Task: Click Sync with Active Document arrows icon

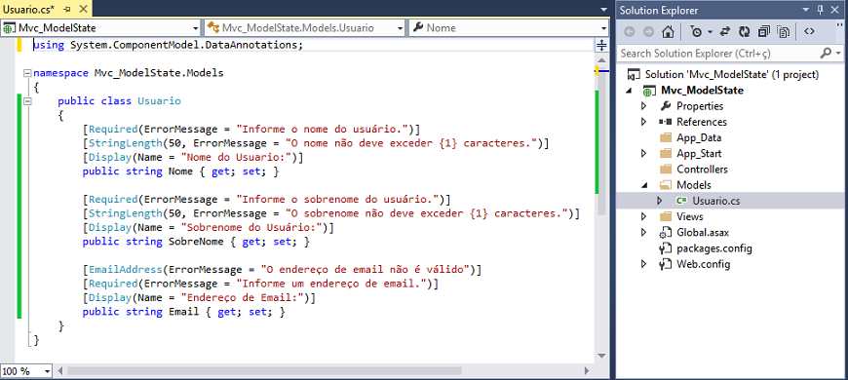Action: [725, 31]
